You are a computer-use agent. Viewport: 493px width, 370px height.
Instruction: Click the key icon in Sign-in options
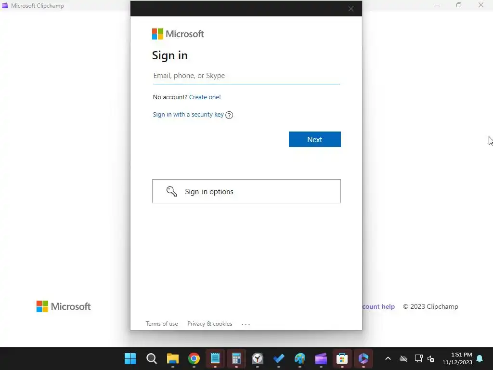tap(172, 191)
